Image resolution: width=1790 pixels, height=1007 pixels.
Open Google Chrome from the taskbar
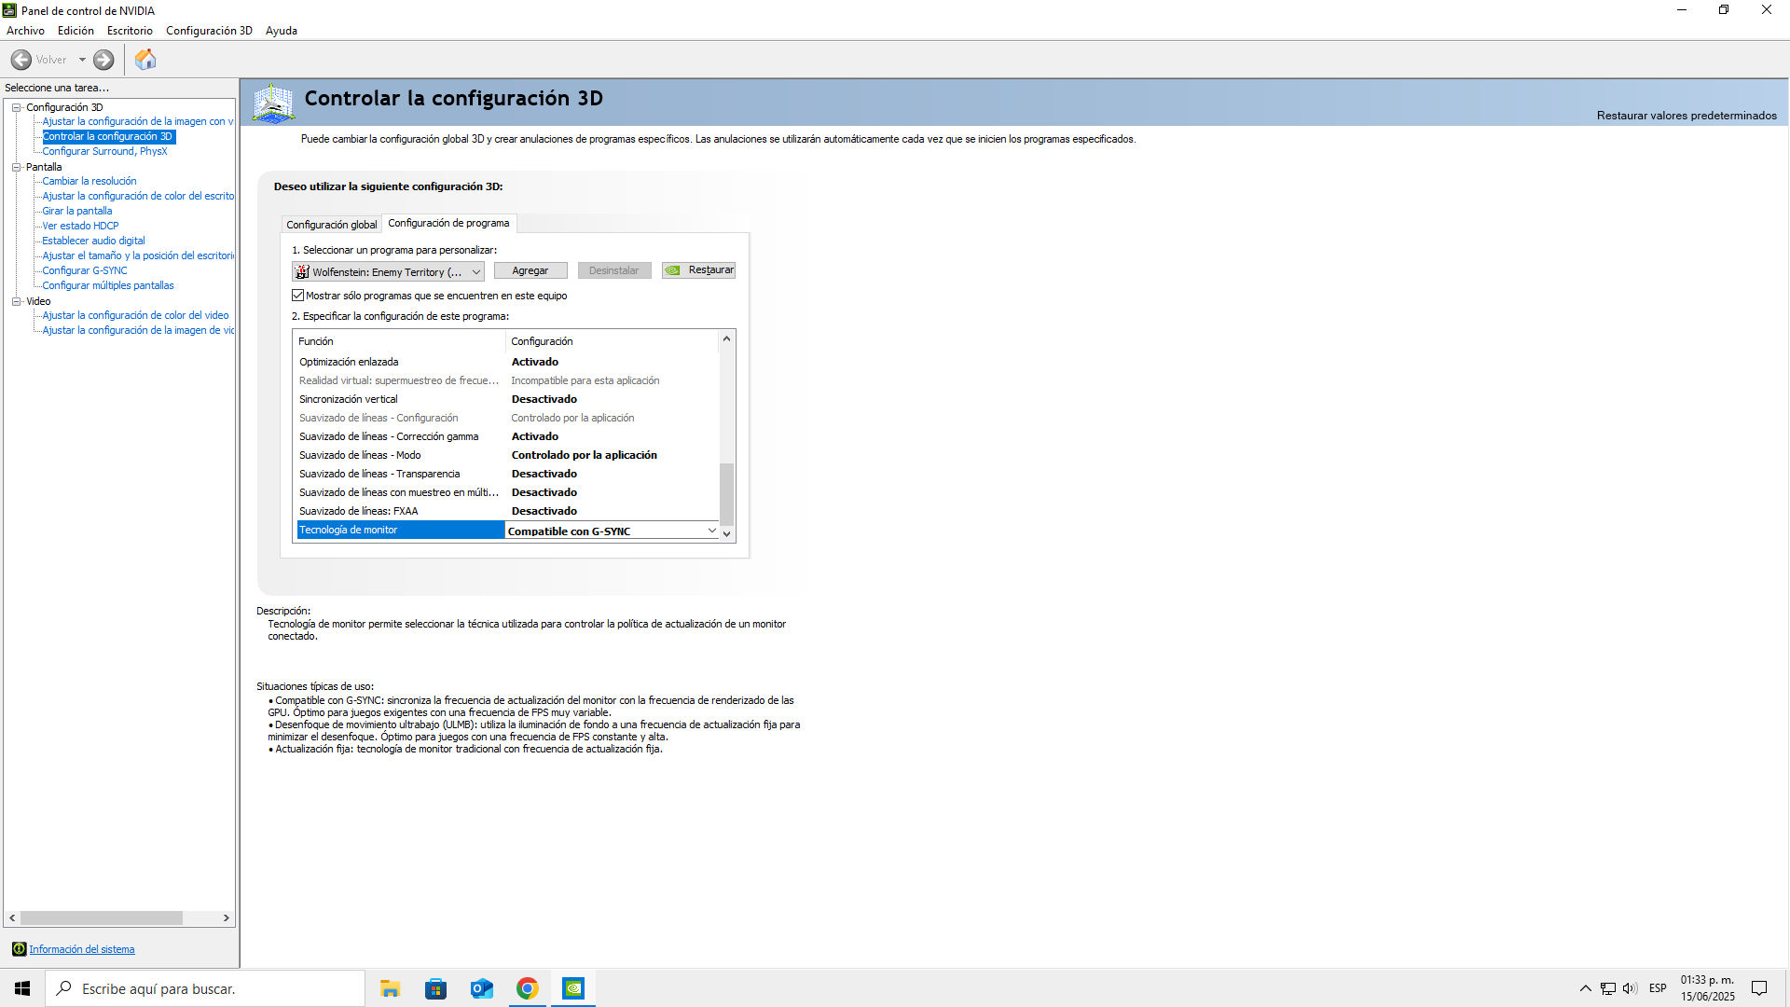click(x=527, y=988)
